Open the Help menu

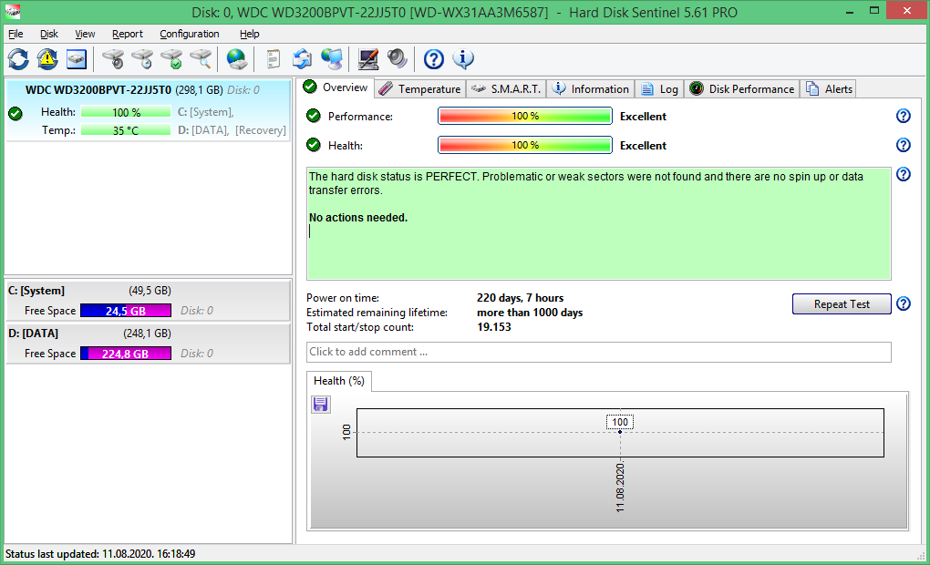[x=249, y=34]
